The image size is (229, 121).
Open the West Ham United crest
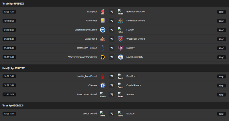click(x=121, y=39)
